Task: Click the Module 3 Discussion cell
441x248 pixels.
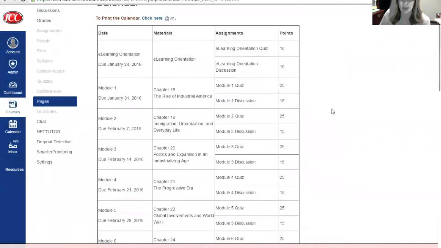Action: 247,162
